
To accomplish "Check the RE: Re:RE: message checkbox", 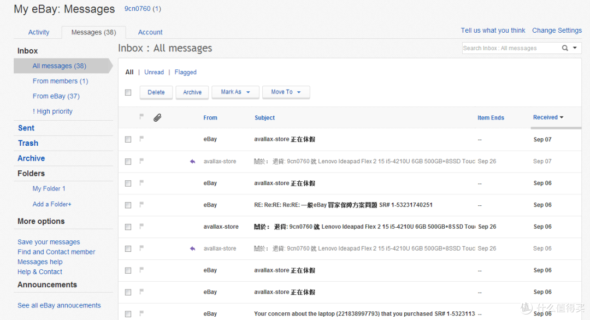I will (128, 205).
